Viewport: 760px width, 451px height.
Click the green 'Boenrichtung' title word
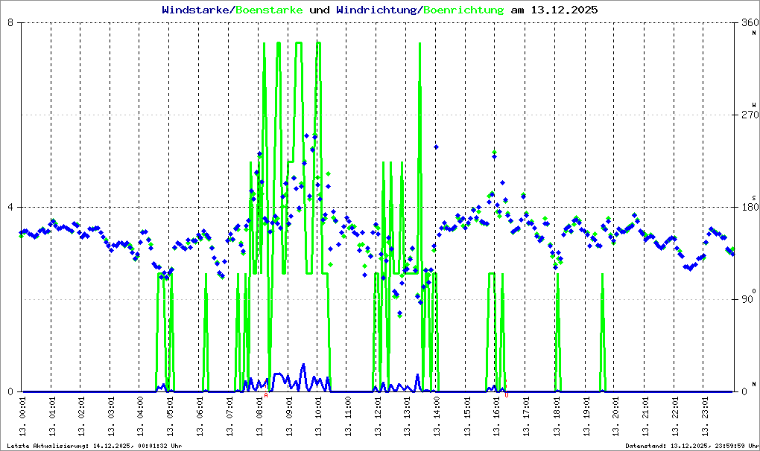(x=464, y=10)
